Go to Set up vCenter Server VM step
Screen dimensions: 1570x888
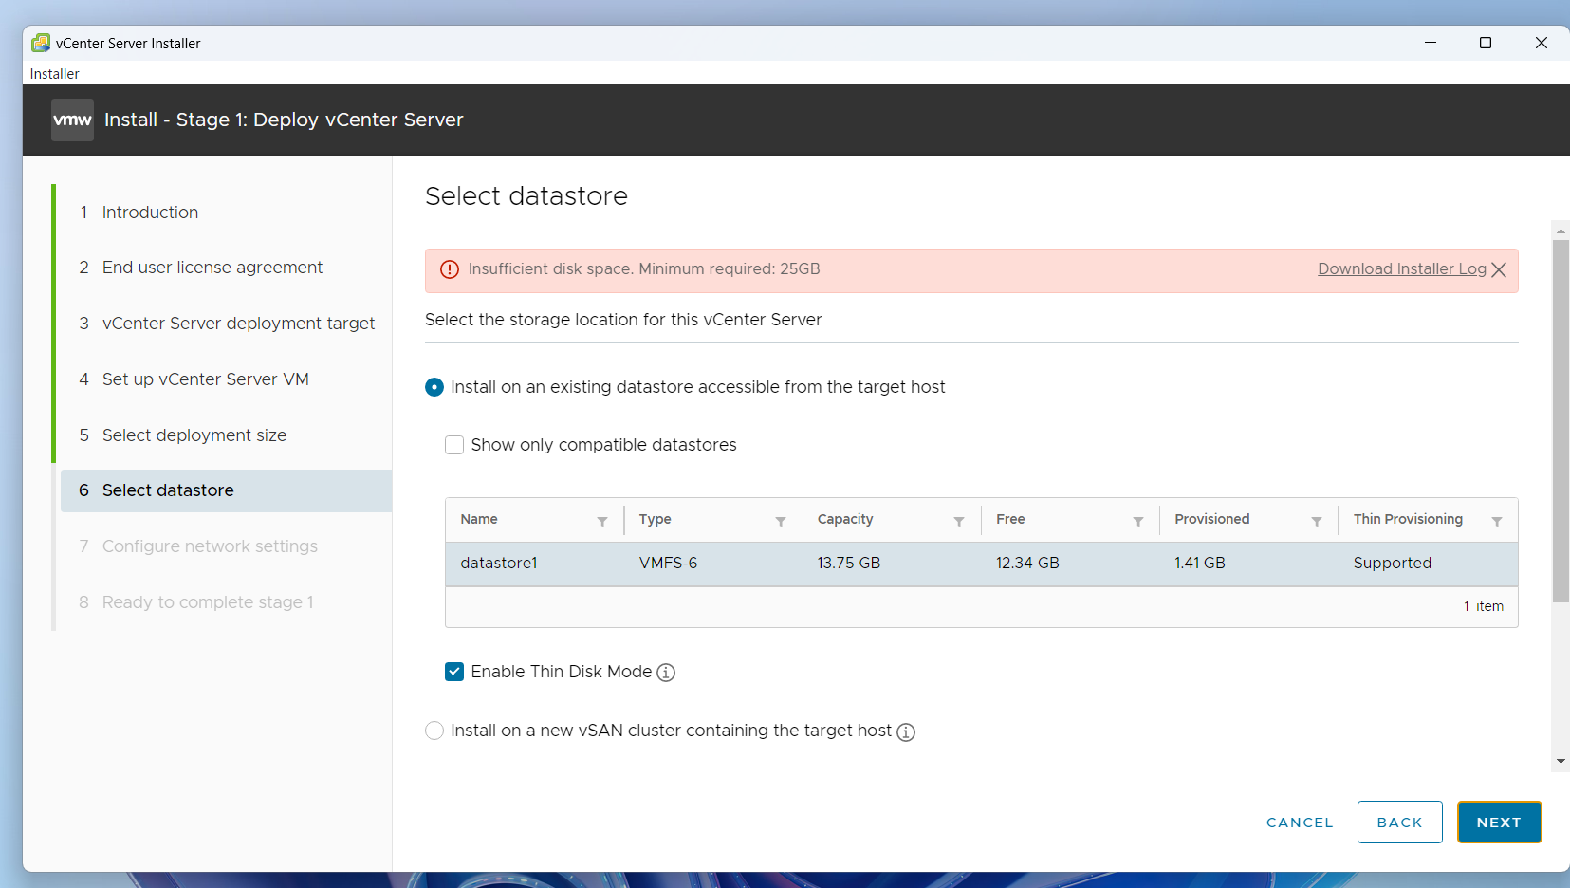click(x=205, y=379)
